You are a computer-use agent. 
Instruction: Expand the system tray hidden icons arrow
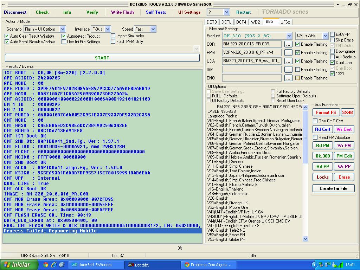click(x=314, y=265)
